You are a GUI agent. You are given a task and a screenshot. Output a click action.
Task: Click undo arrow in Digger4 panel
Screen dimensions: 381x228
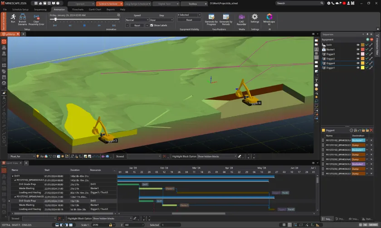coord(359,130)
